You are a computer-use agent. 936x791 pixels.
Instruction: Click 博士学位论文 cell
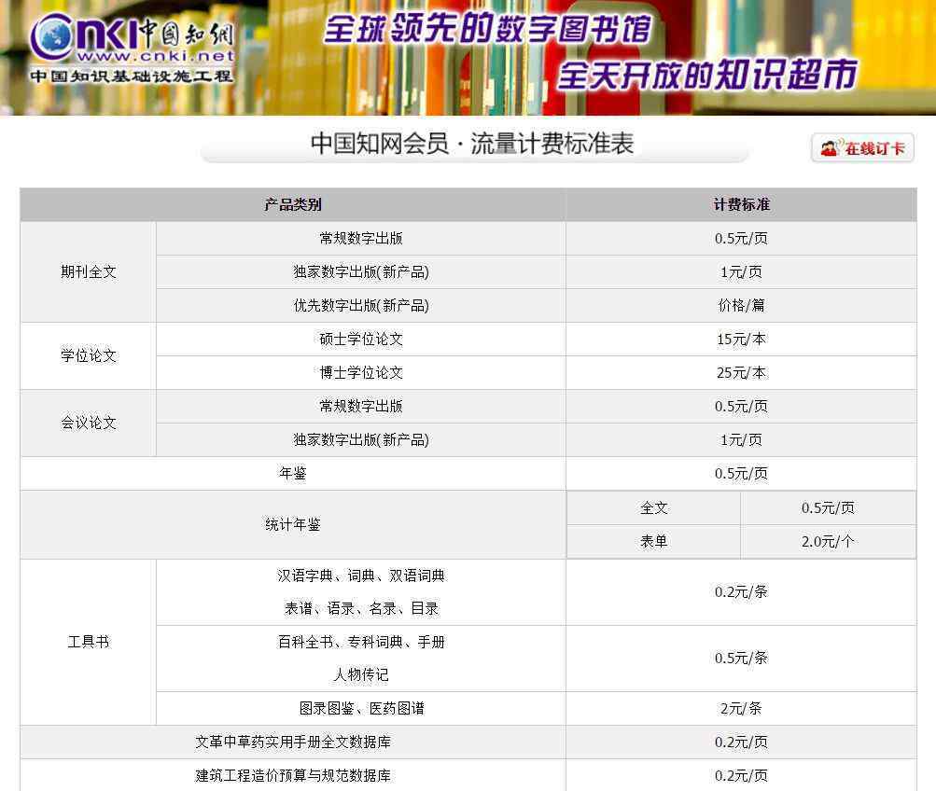tap(361, 373)
